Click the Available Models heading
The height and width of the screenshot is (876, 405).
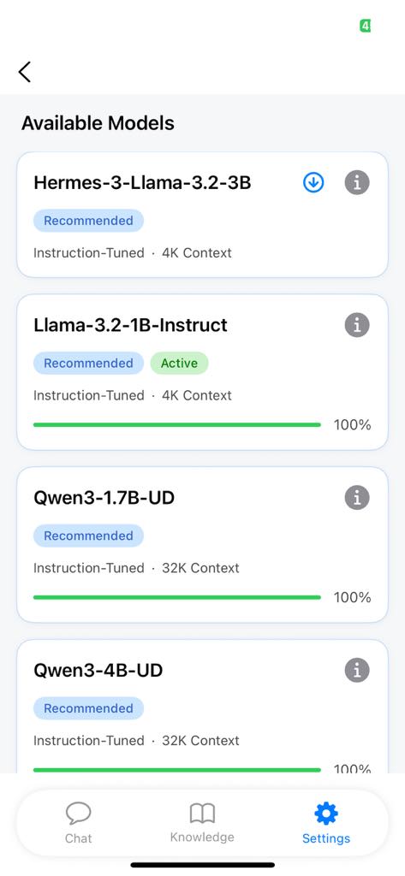[98, 123]
